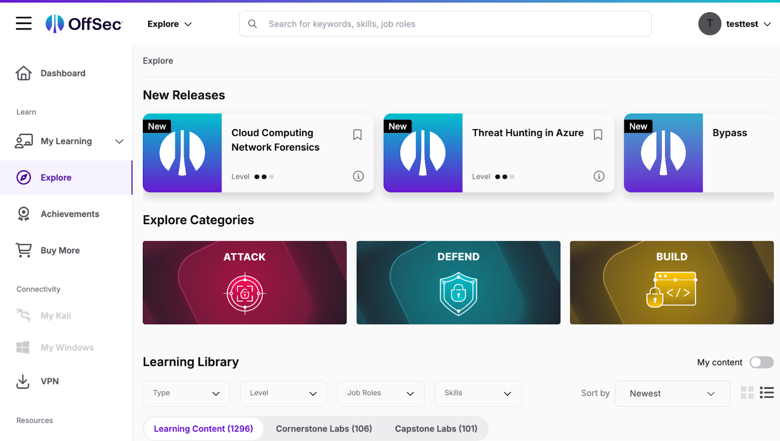
Task: Open the Bypass course title
Action: (x=729, y=133)
